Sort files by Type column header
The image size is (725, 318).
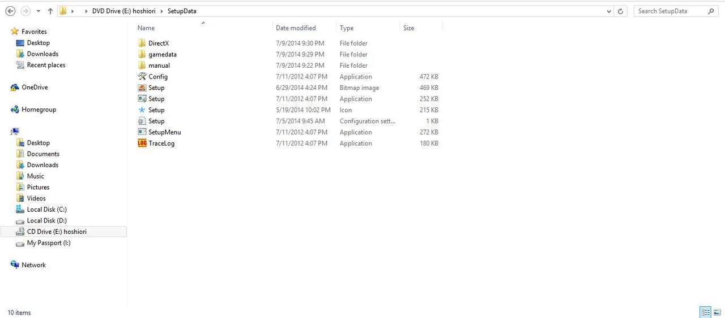347,28
